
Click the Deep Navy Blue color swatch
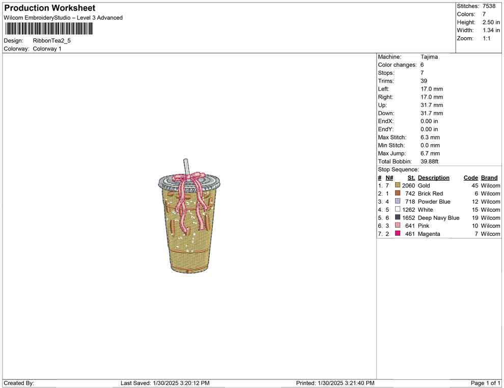pos(398,217)
